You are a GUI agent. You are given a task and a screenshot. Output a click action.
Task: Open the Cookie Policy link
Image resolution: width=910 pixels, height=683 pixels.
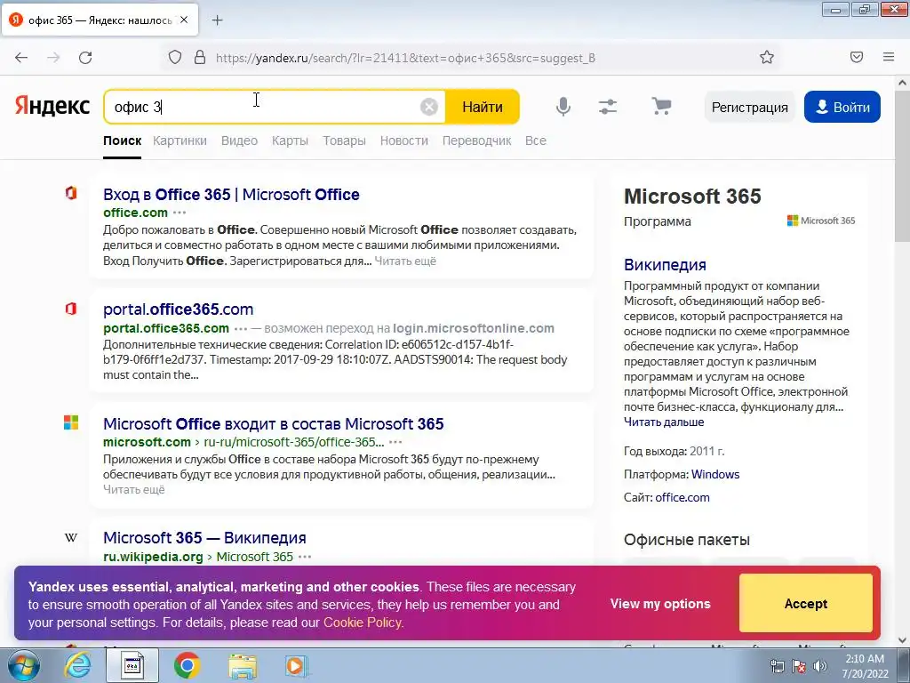click(363, 623)
